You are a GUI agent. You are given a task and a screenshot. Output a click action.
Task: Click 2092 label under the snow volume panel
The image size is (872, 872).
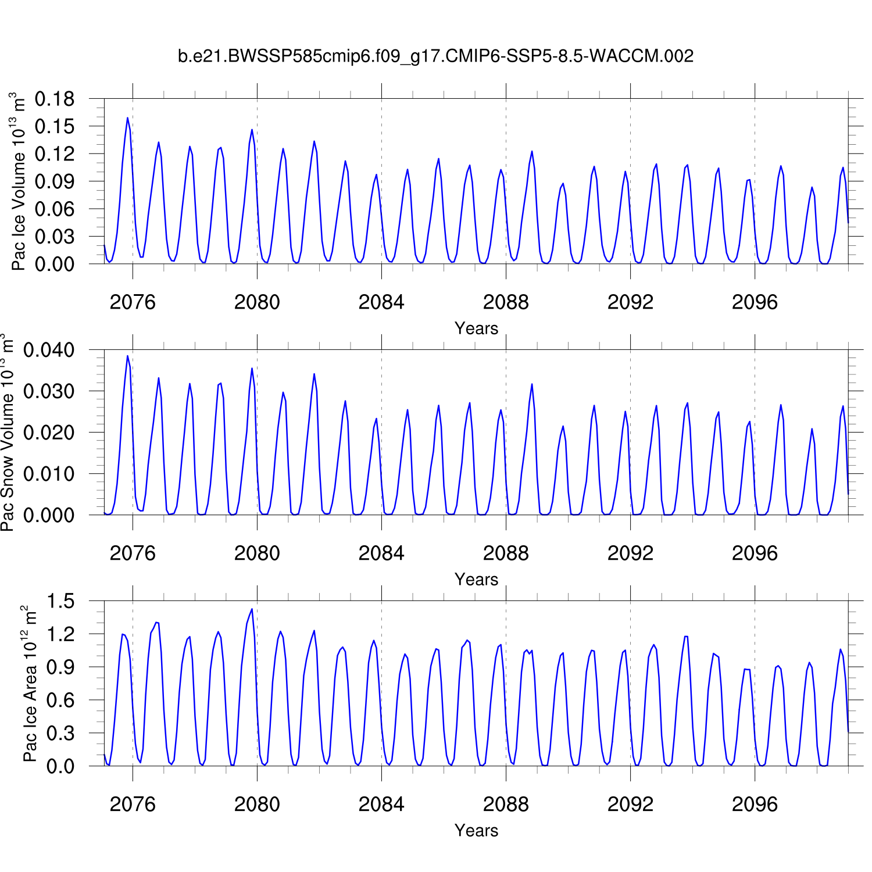[x=630, y=553]
